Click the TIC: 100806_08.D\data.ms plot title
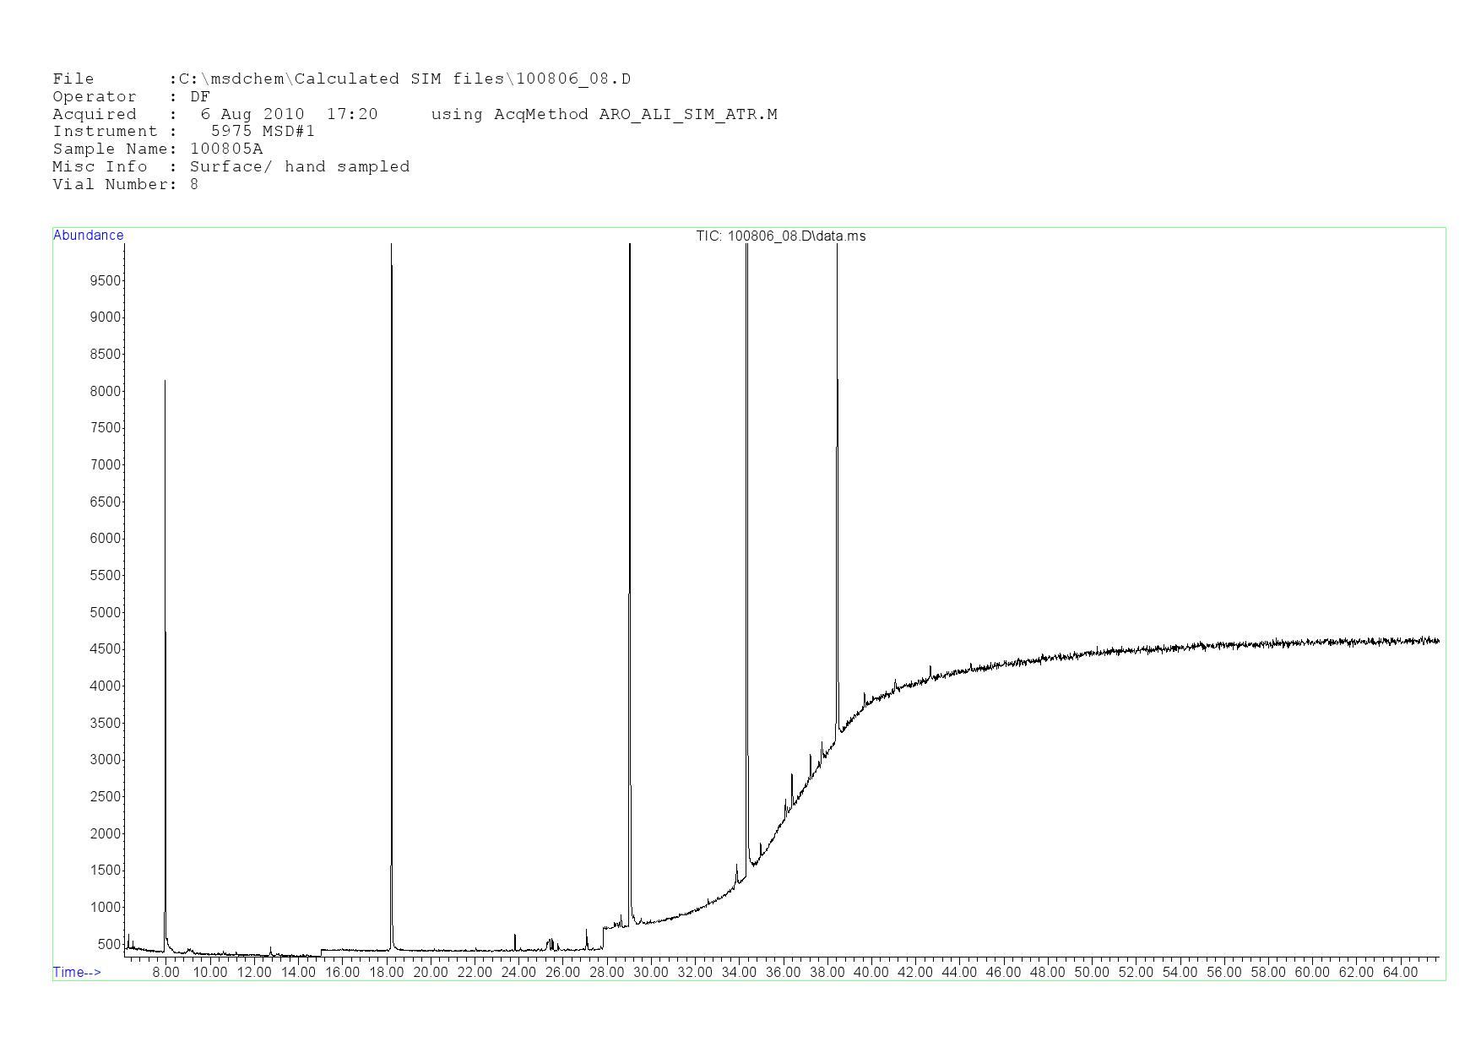Viewport: 1481px width, 1047px height. click(x=780, y=236)
